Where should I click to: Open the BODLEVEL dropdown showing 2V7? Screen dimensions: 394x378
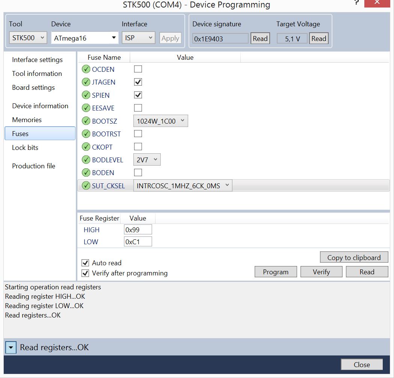click(147, 160)
